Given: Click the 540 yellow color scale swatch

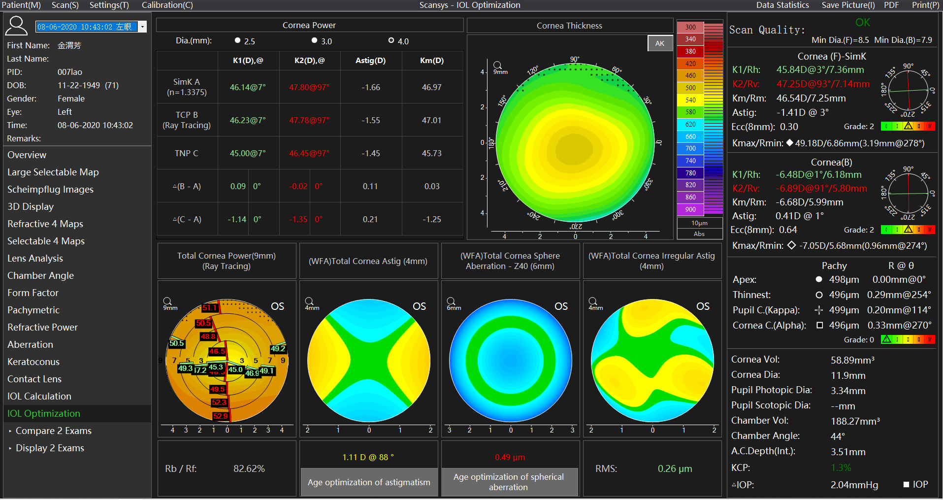Looking at the screenshot, I should point(690,100).
